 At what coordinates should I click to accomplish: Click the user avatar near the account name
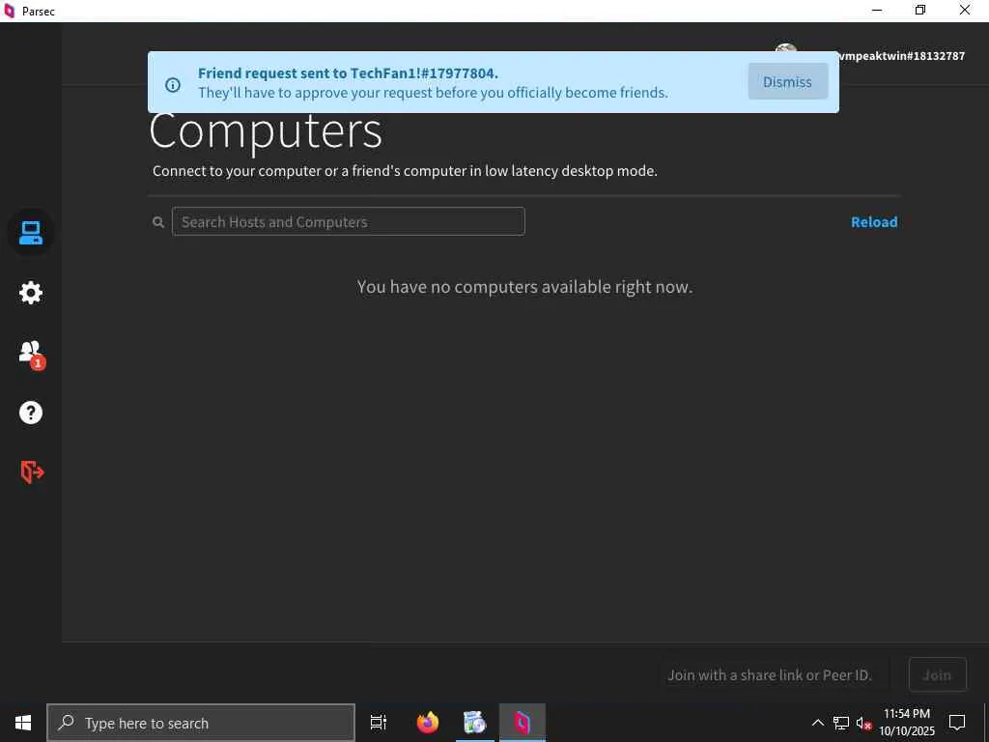click(x=786, y=47)
